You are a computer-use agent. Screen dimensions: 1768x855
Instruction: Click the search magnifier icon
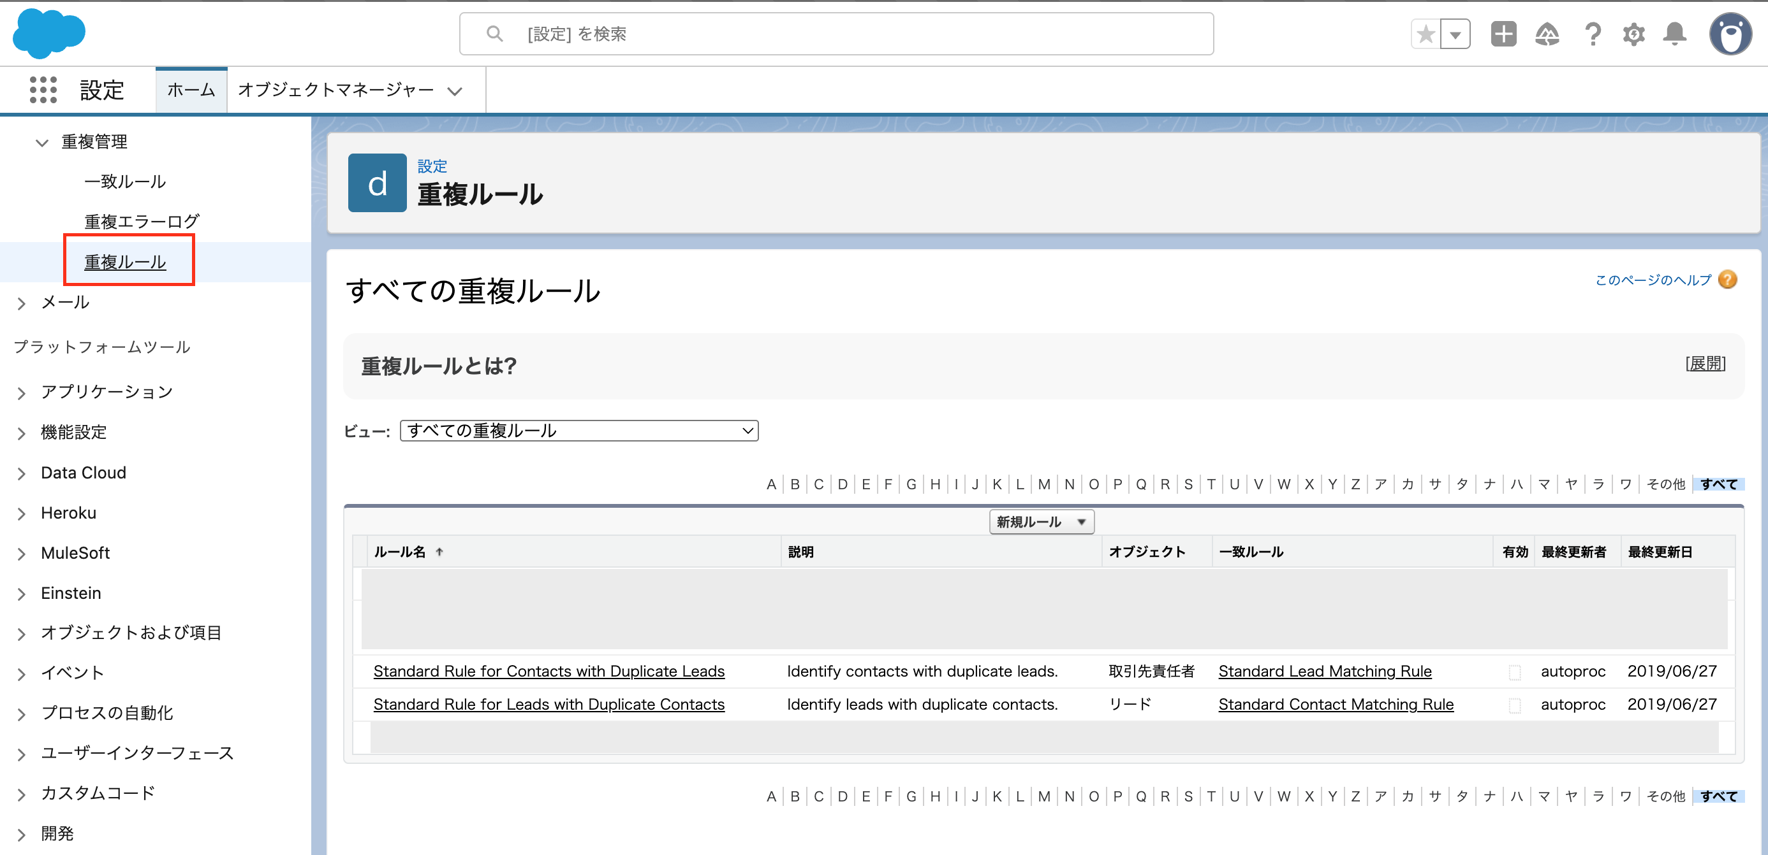494,34
